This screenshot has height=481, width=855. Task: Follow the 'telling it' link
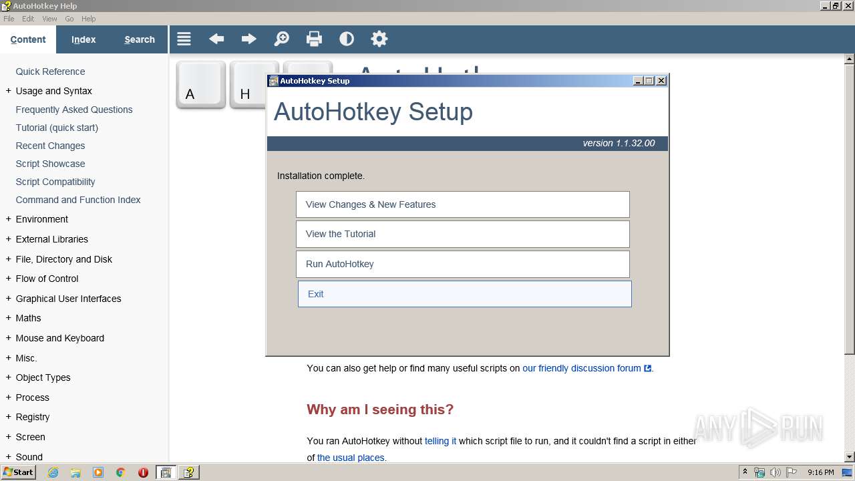point(441,441)
